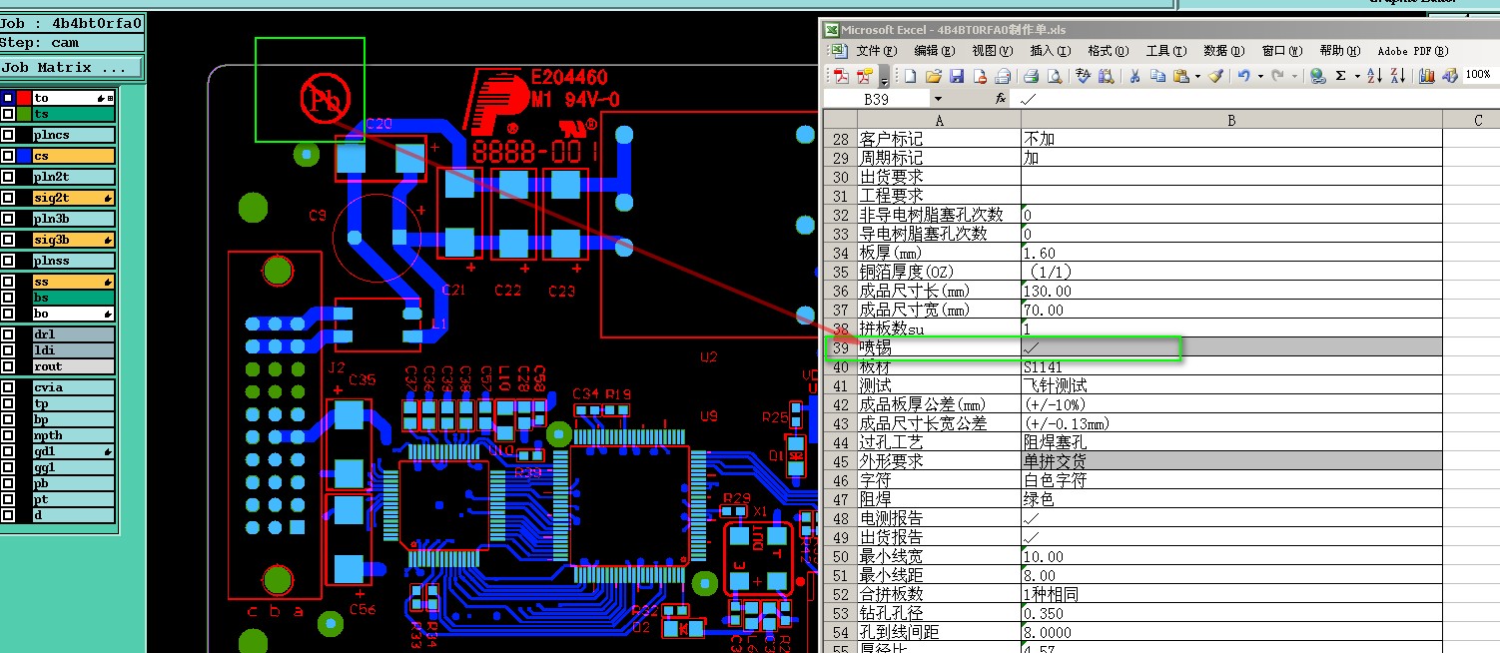The image size is (1500, 653).
Task: Open Excel 工具(T) menu
Action: tap(1165, 51)
